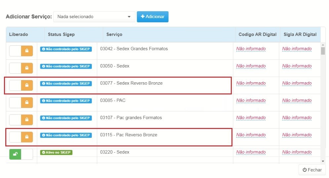Edit Sigla AR Digital for 03220 Sedex
The image size is (329, 178).
[x=297, y=152]
